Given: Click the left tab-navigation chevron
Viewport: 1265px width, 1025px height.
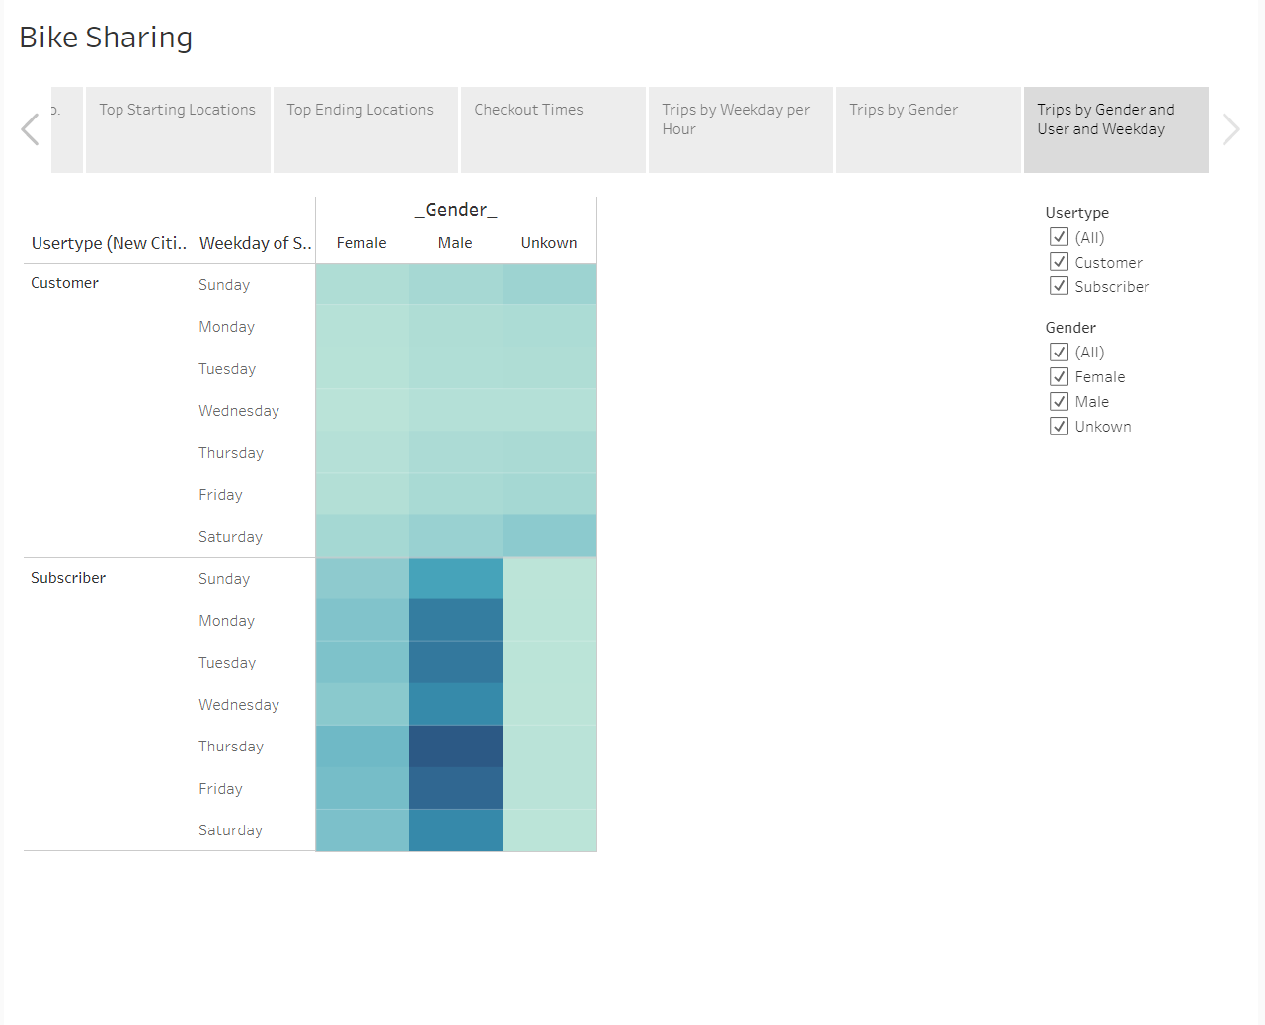Looking at the screenshot, I should (31, 129).
